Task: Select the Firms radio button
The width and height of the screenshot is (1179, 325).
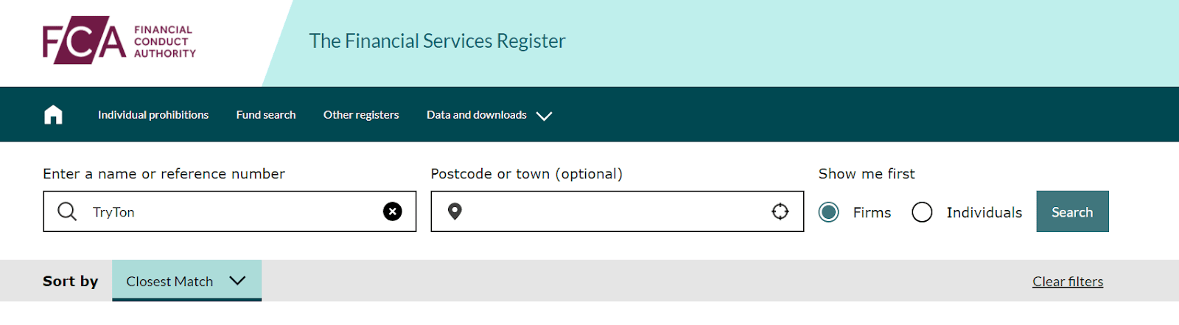Action: (x=829, y=212)
